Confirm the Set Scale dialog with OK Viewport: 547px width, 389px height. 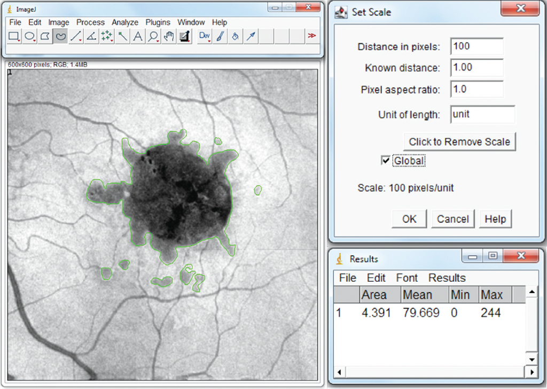pos(409,219)
